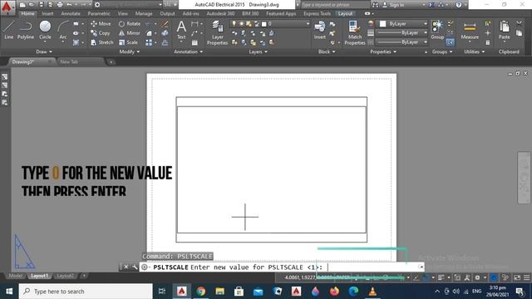Screen dimensions: 532x299
Task: Choose the Circle drawing tool
Action: pyautogui.click(x=45, y=30)
